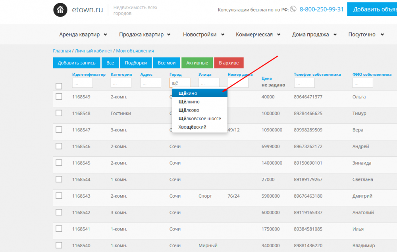Tick the checkbox for listing 1168549
The height and width of the screenshot is (252, 397).
point(59,96)
